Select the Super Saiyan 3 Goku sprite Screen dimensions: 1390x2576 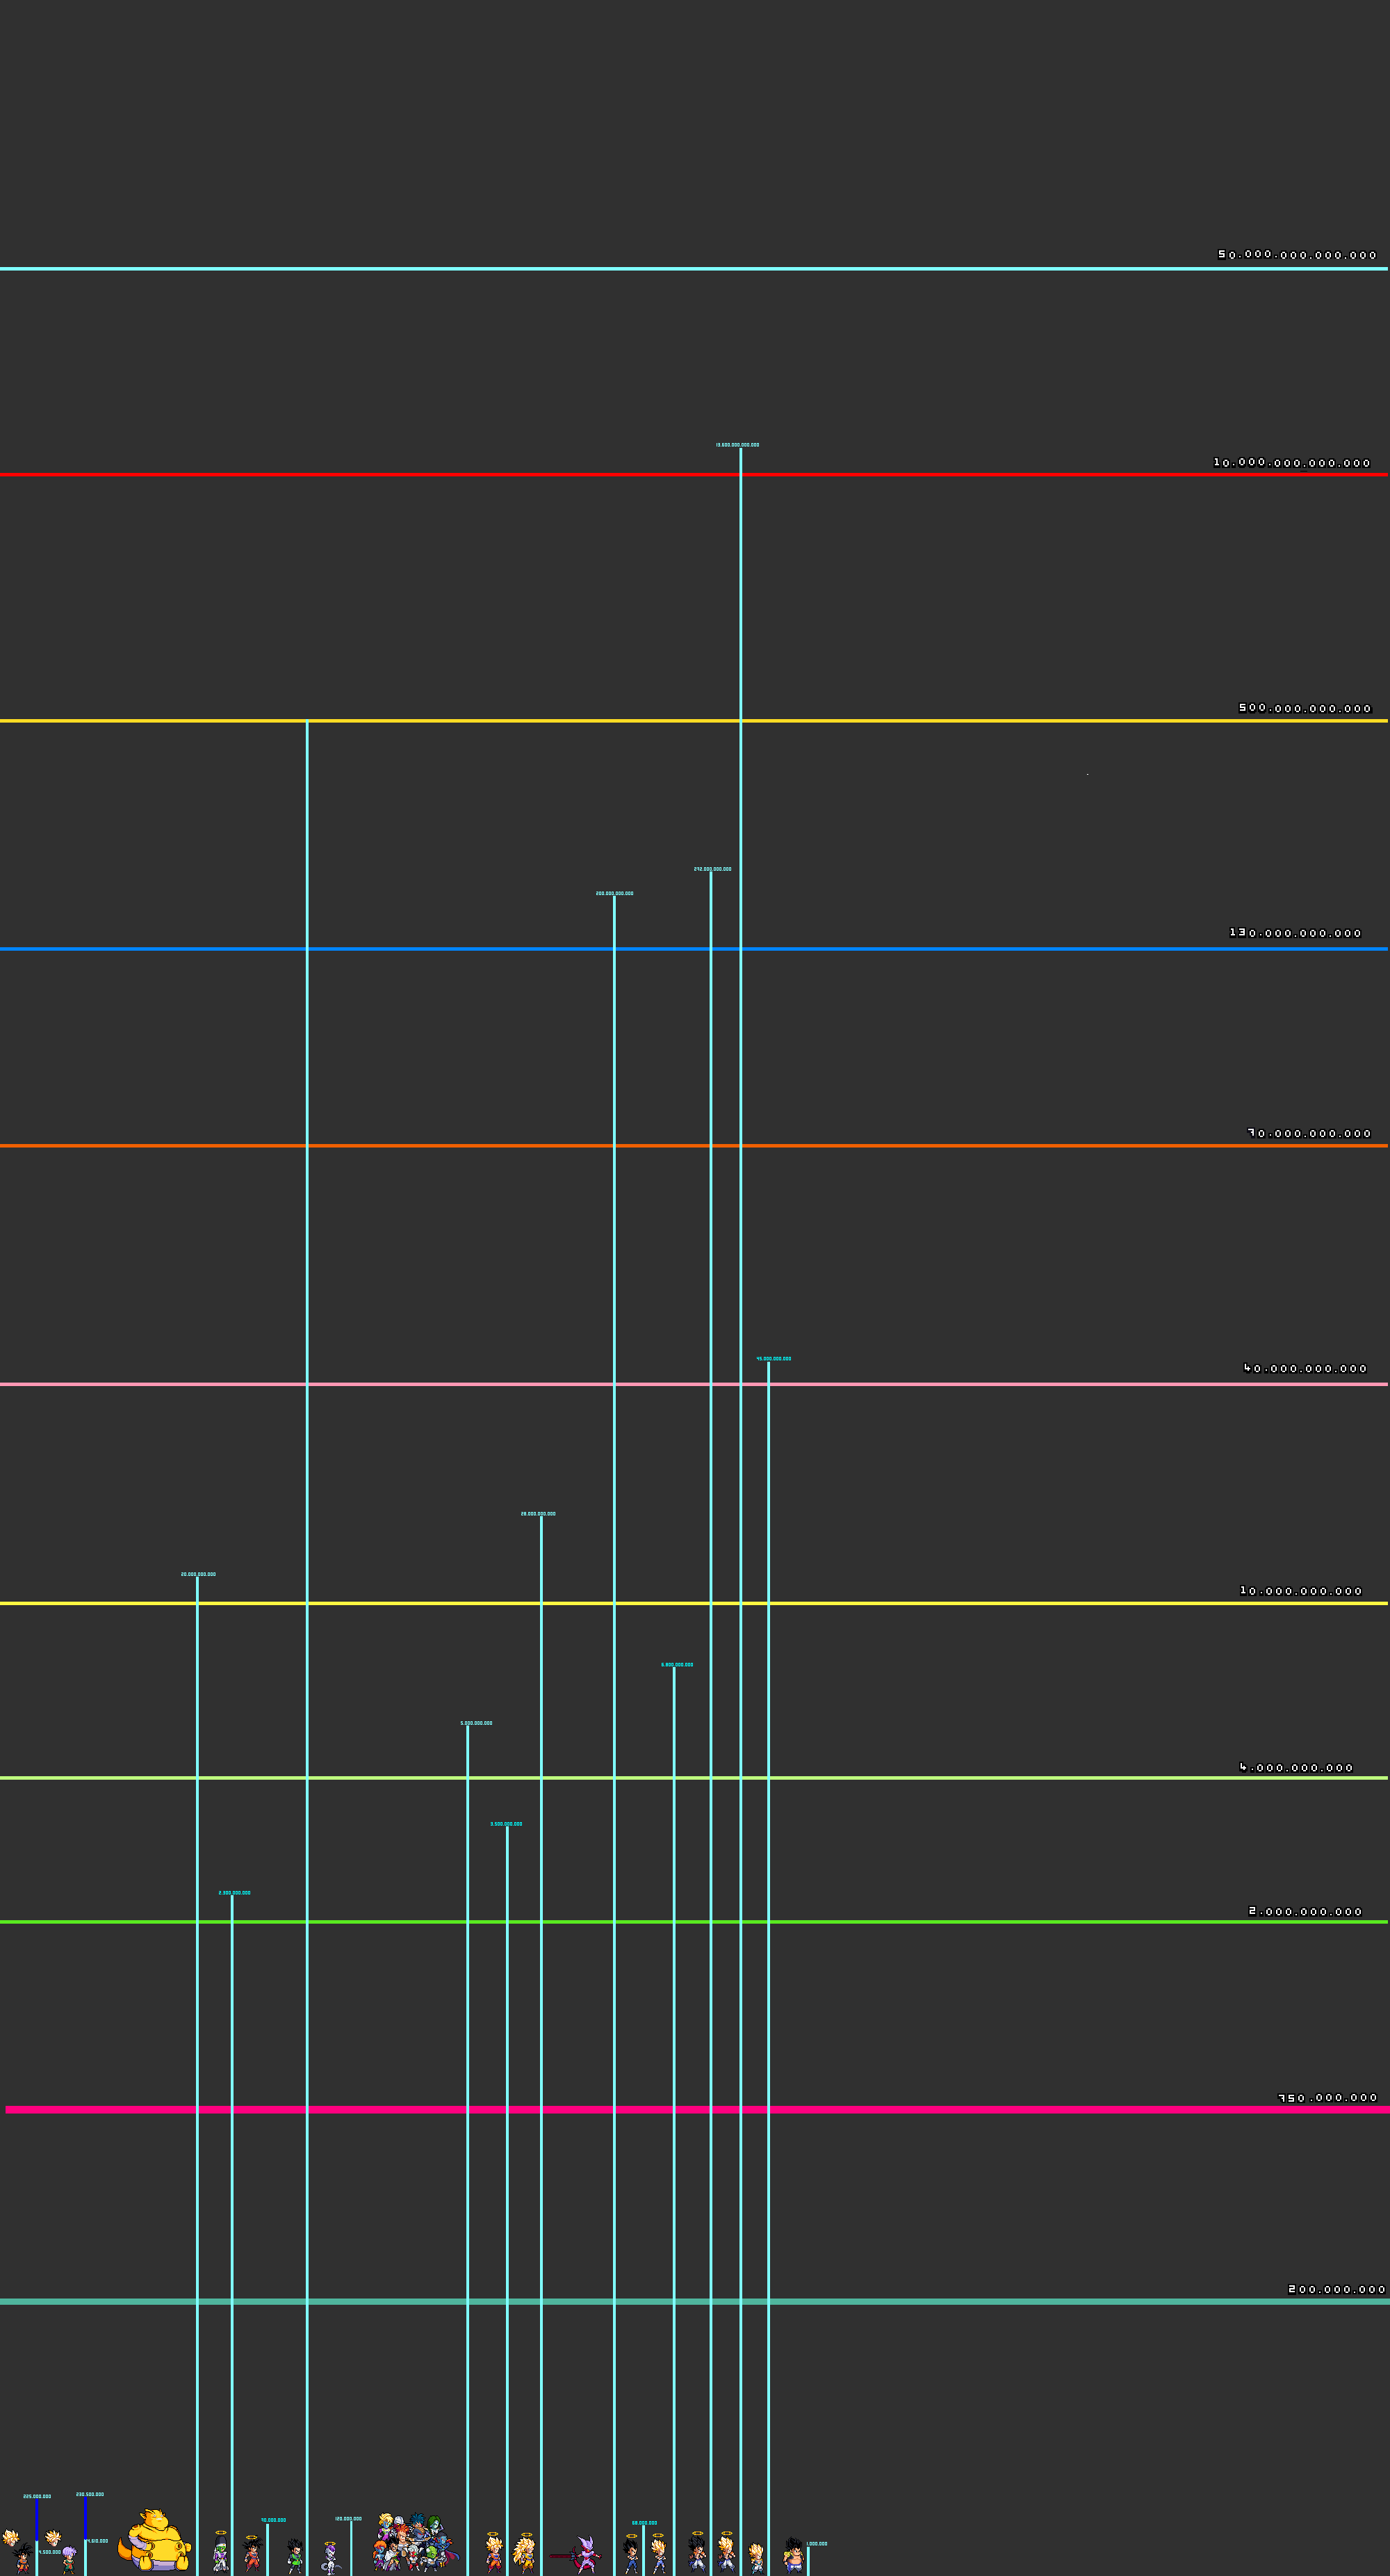pos(525,2557)
